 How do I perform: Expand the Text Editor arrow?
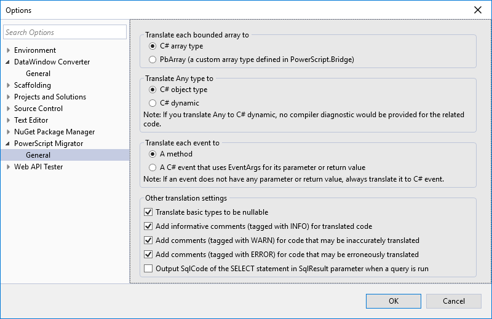[8, 120]
